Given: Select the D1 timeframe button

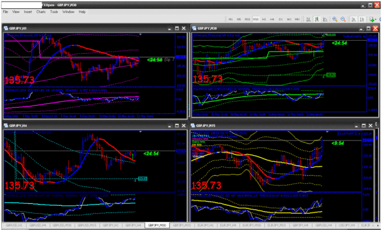Looking at the screenshot, I should pos(281,19).
